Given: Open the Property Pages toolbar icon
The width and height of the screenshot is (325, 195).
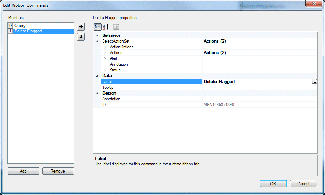Looking at the screenshot, I should point(116,27).
